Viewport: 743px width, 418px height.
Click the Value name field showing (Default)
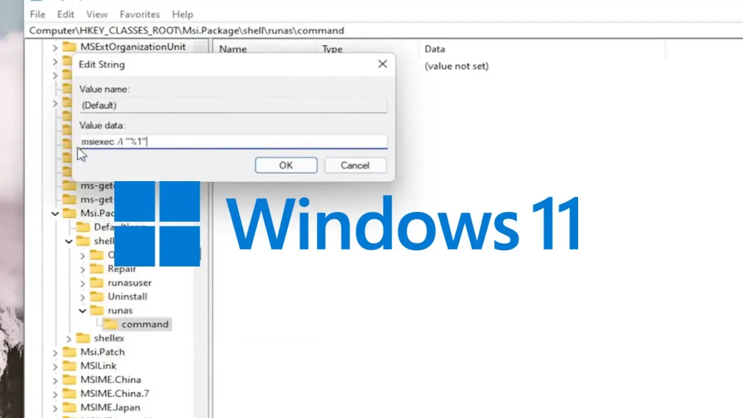233,105
